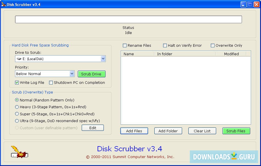Enable the Overwrite Only option
The image size is (261, 166).
pos(212,45)
